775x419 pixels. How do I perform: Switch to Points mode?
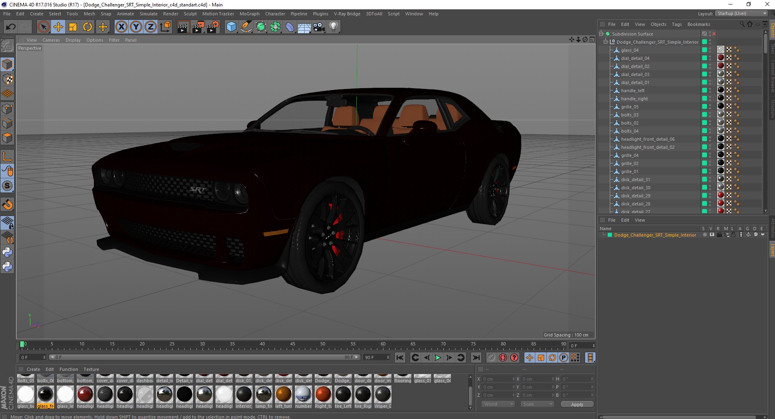7,109
